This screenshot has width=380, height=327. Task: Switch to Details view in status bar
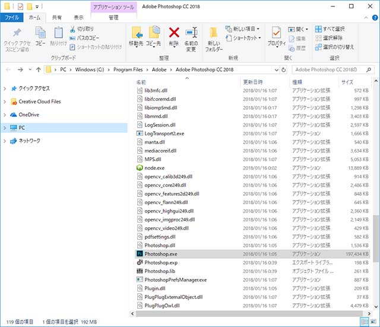pos(365,322)
